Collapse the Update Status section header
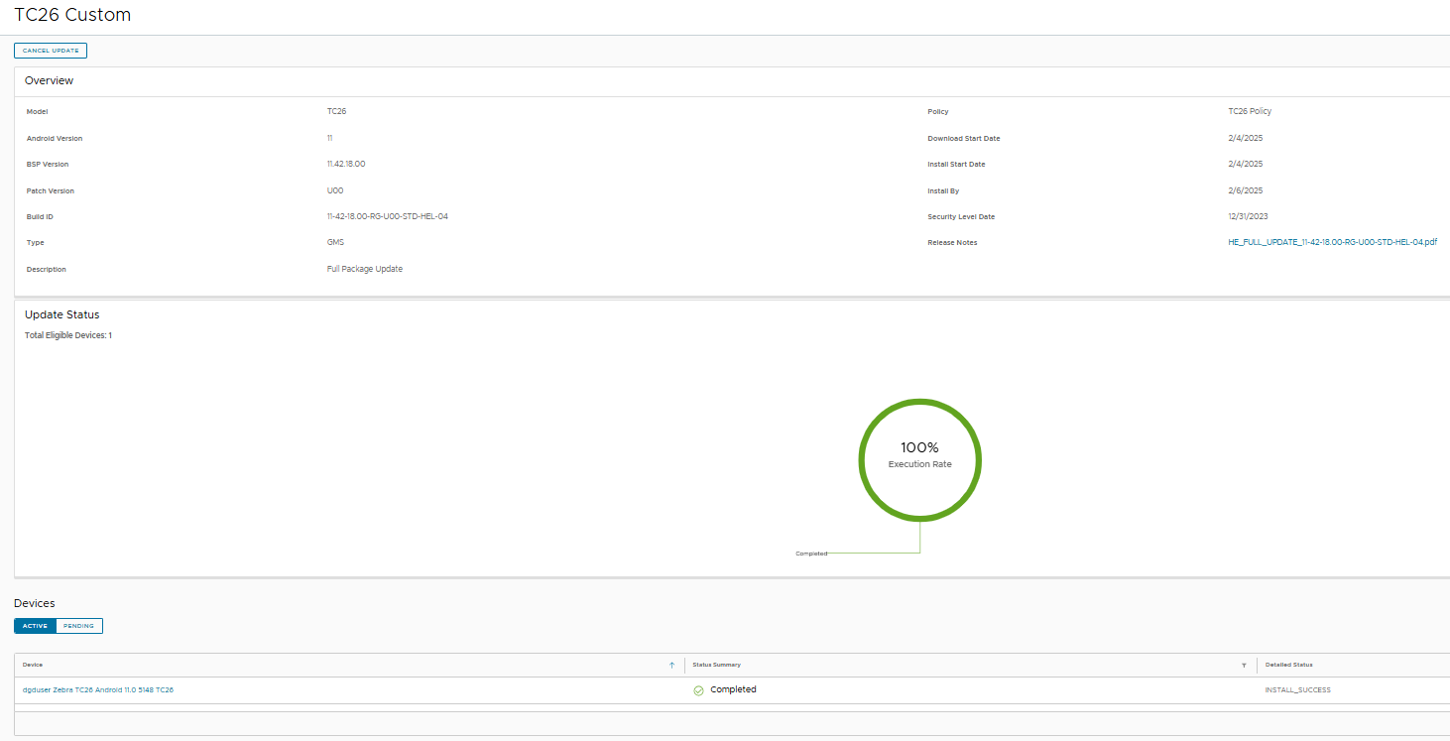This screenshot has width=1450, height=741. coord(60,314)
